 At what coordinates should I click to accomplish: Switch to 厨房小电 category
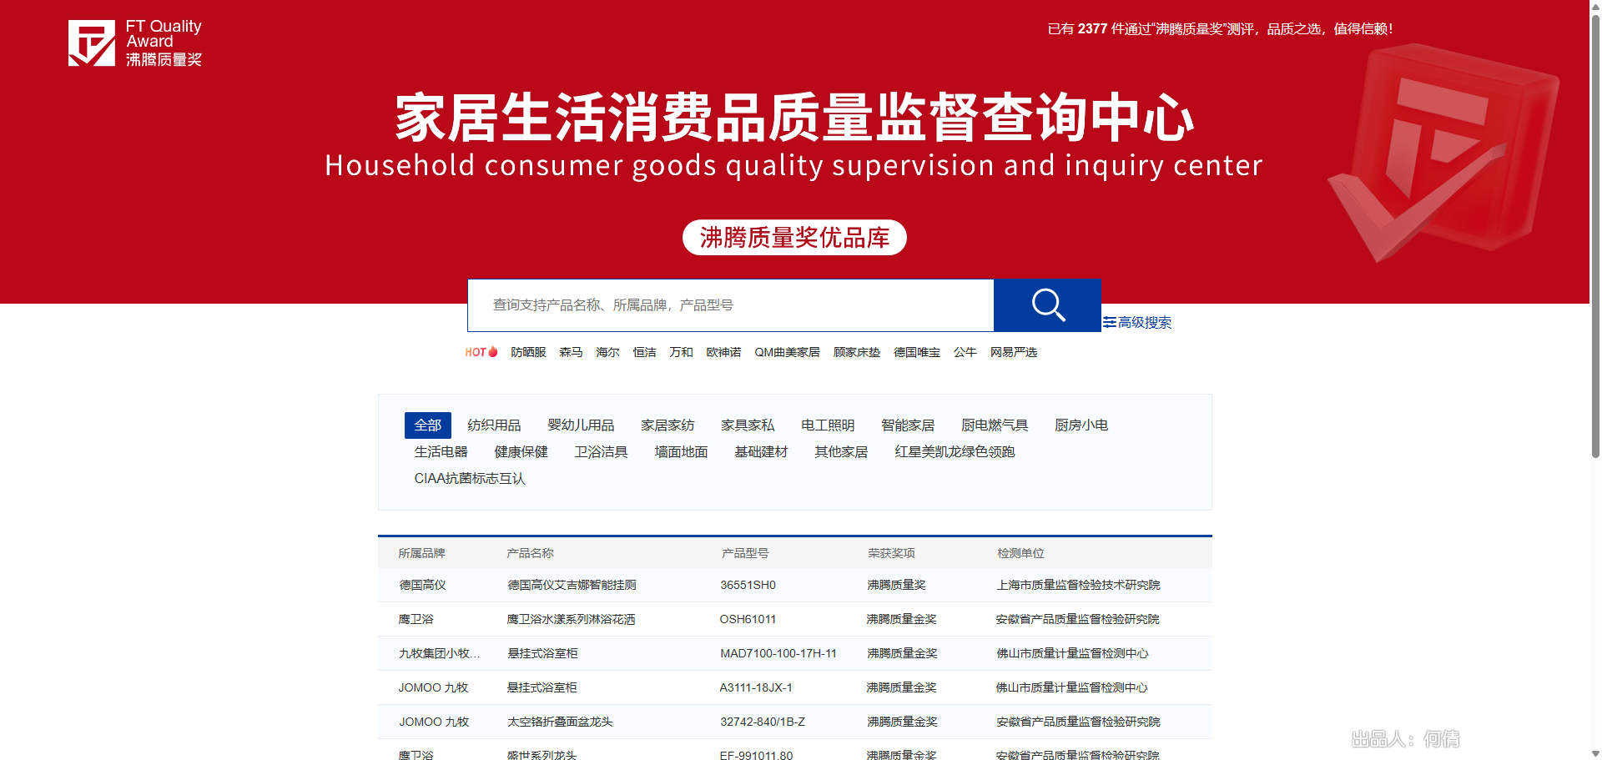[x=1081, y=425]
